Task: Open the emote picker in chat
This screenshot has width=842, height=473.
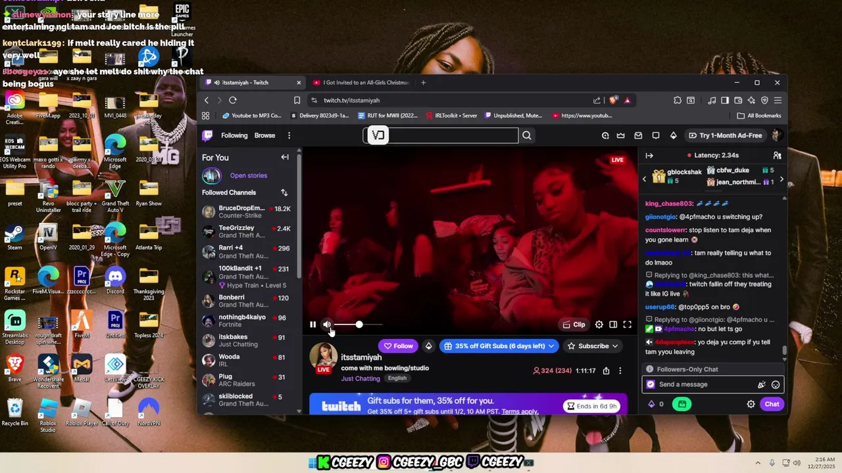Action: coord(776,385)
